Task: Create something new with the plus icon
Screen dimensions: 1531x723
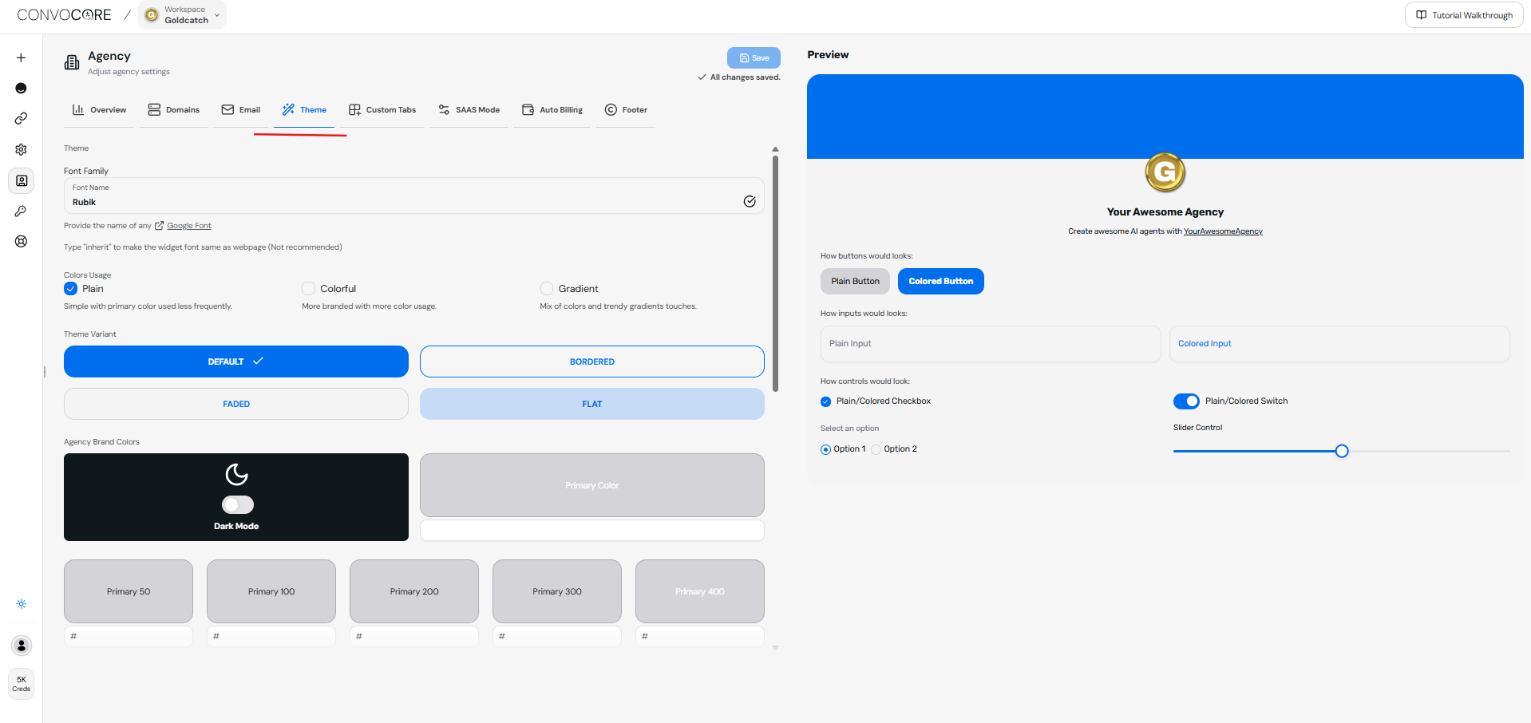Action: (21, 57)
